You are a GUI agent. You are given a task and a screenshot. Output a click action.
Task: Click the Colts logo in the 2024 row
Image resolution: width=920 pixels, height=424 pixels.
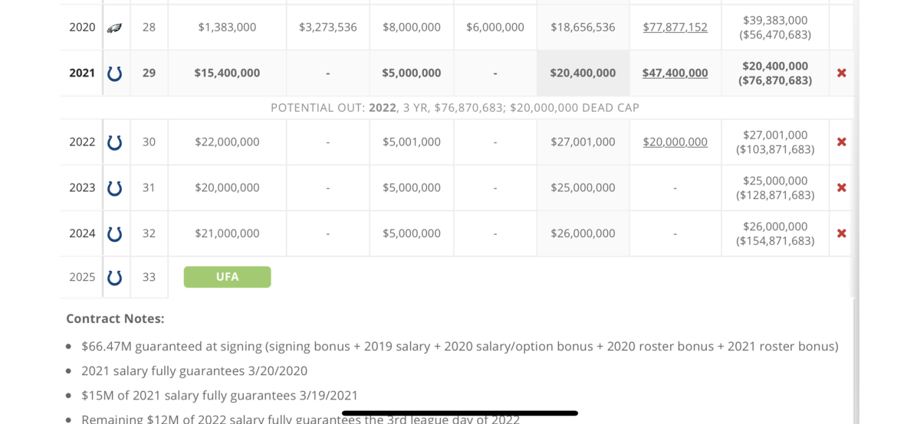[x=114, y=234]
